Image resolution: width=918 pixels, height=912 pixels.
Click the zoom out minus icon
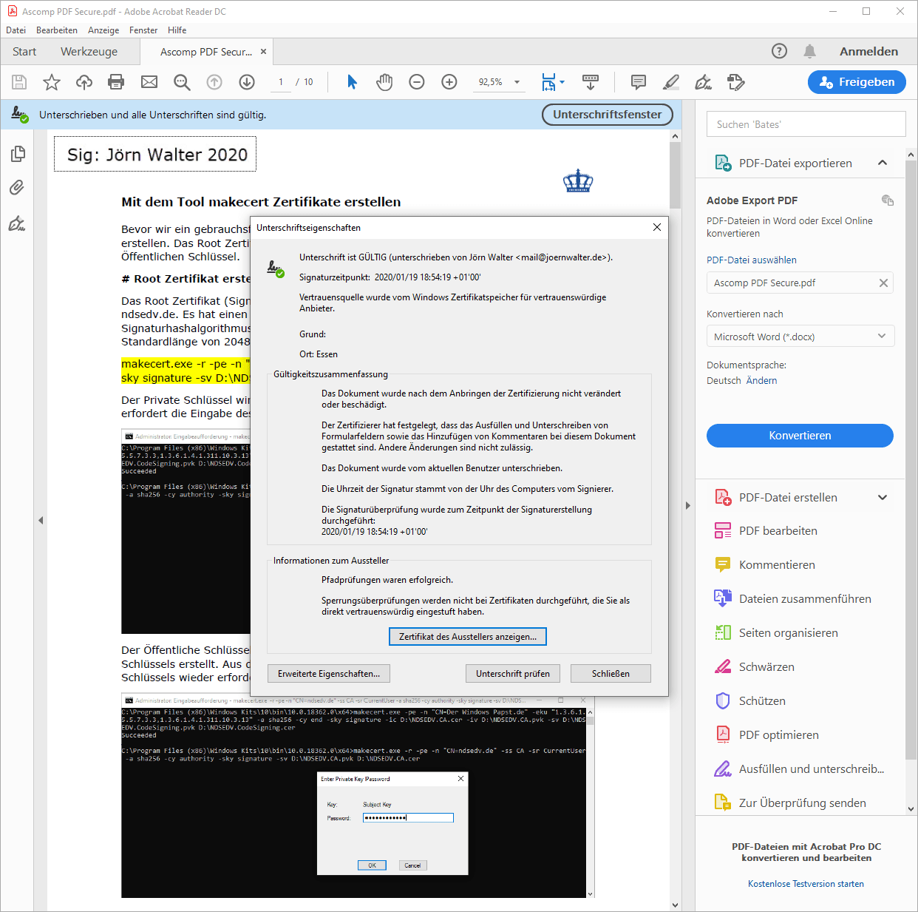417,82
